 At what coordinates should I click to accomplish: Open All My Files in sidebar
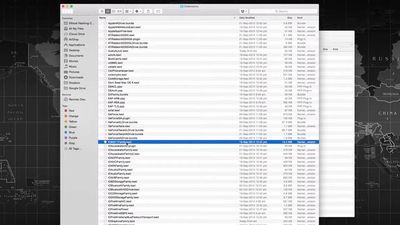tap(74, 29)
